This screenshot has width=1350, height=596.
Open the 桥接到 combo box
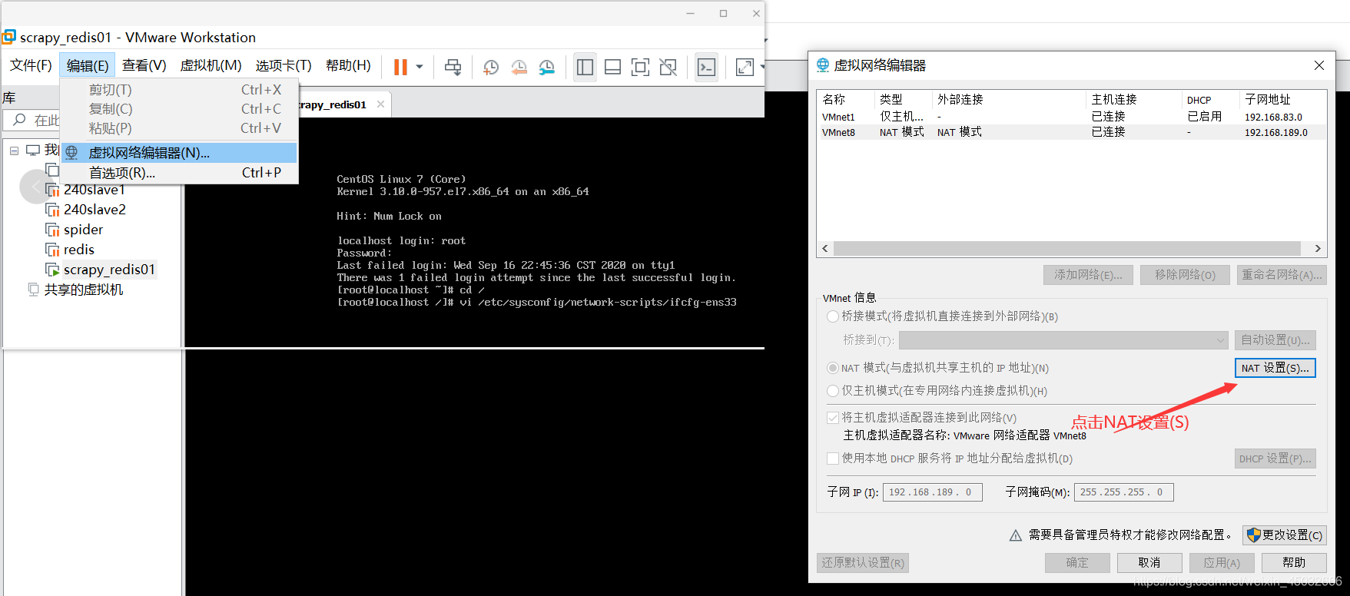click(x=1064, y=340)
